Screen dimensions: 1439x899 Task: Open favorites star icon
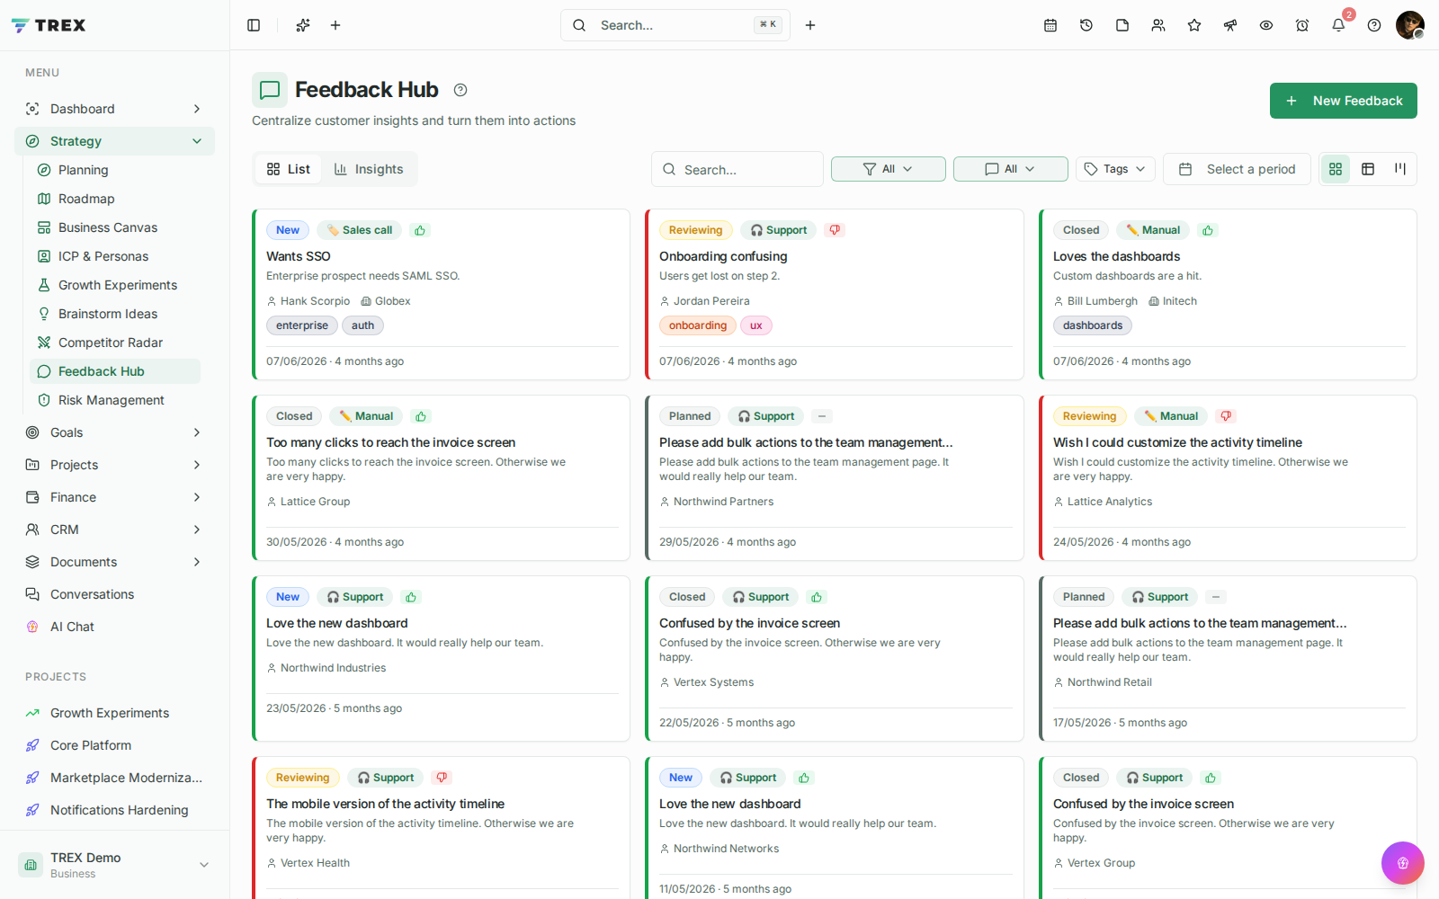coord(1194,25)
